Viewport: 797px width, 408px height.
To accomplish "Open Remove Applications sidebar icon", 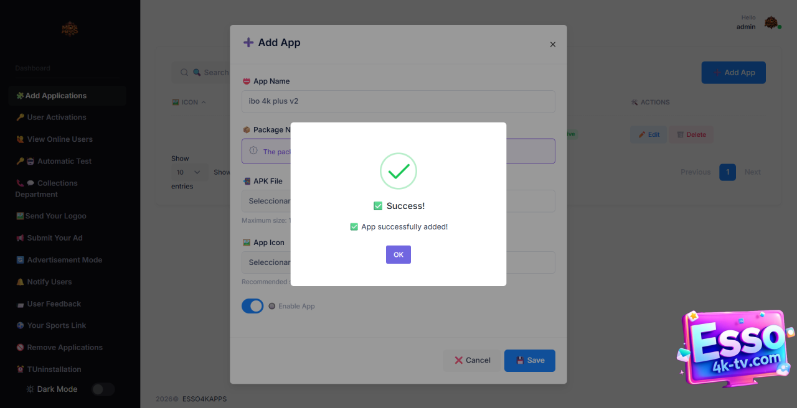I will tap(20, 348).
